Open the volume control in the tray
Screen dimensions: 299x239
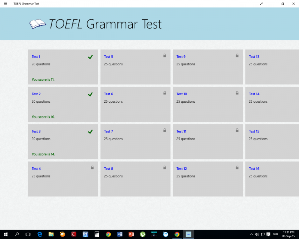257,234
